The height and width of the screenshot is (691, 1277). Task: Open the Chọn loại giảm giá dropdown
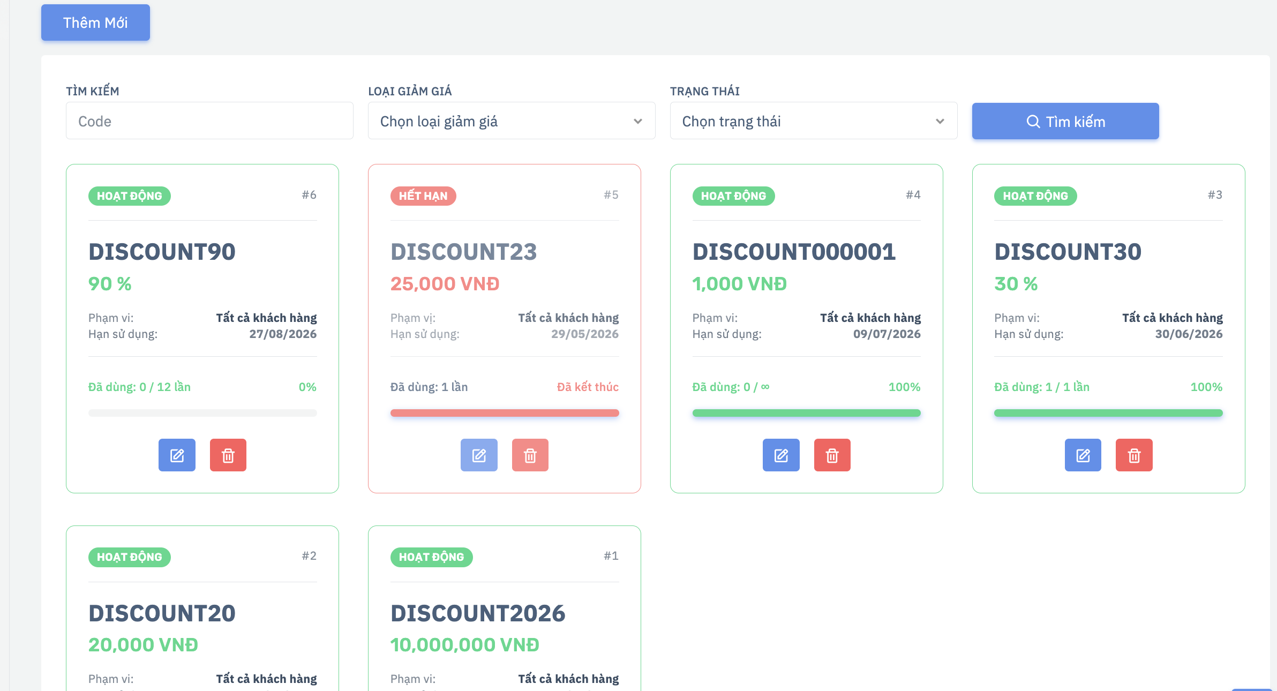512,121
